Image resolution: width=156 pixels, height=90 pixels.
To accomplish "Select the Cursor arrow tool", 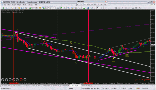I will (x=98, y=8).
